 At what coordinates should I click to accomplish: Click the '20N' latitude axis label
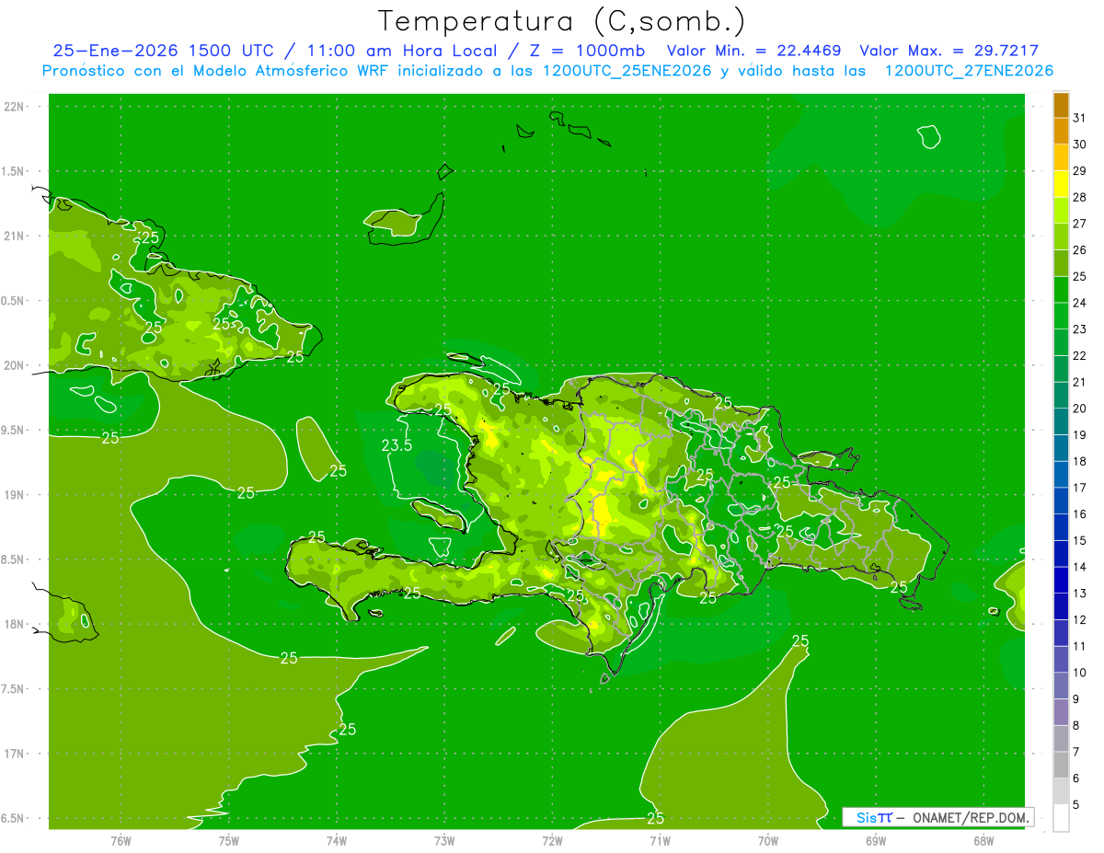coord(13,365)
